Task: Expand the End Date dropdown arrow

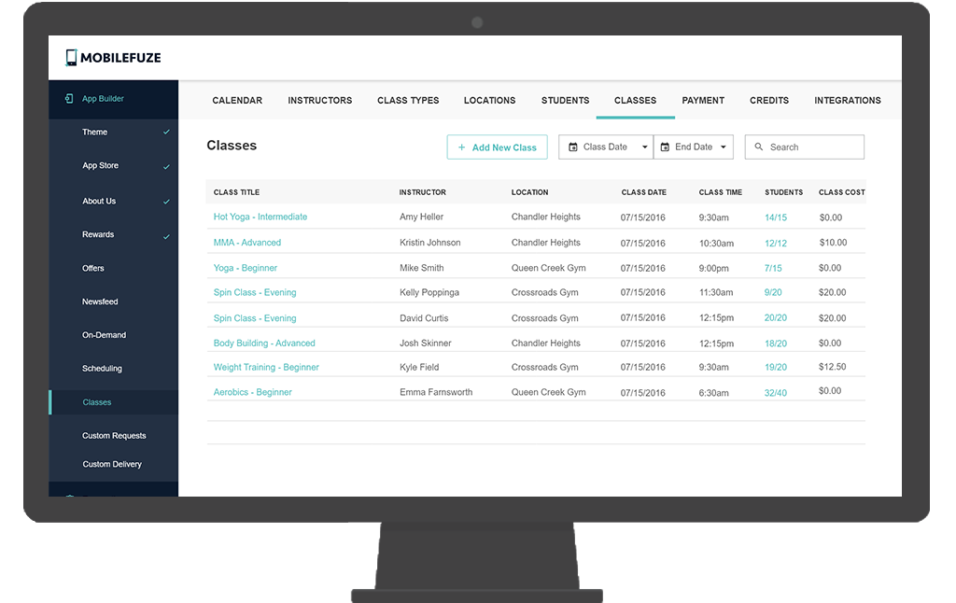Action: [x=724, y=147]
